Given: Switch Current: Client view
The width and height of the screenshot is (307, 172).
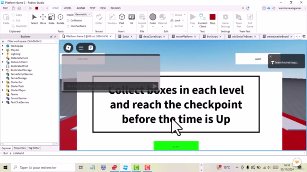Looking at the screenshot, I should [202, 20].
